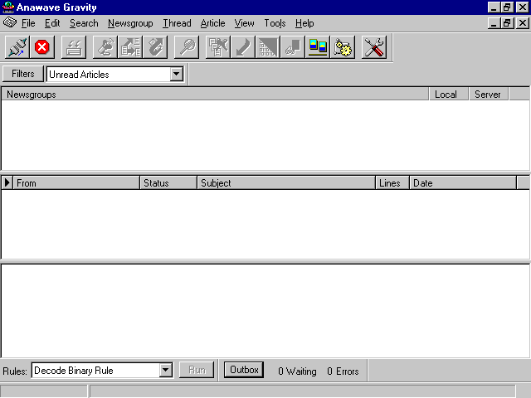The image size is (531, 398).
Task: Click the grayed printer-like icon after stop
Action: tap(74, 48)
